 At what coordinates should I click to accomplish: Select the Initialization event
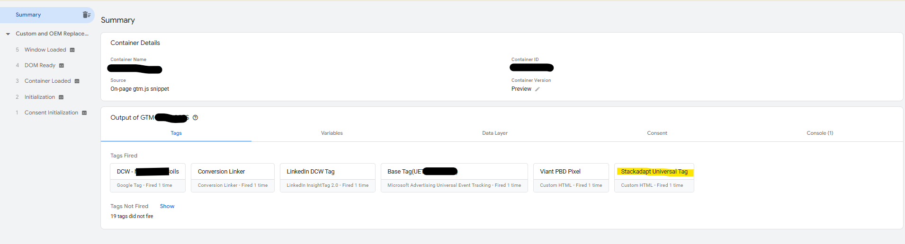[x=40, y=97]
